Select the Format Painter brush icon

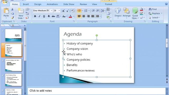pos(12,18)
